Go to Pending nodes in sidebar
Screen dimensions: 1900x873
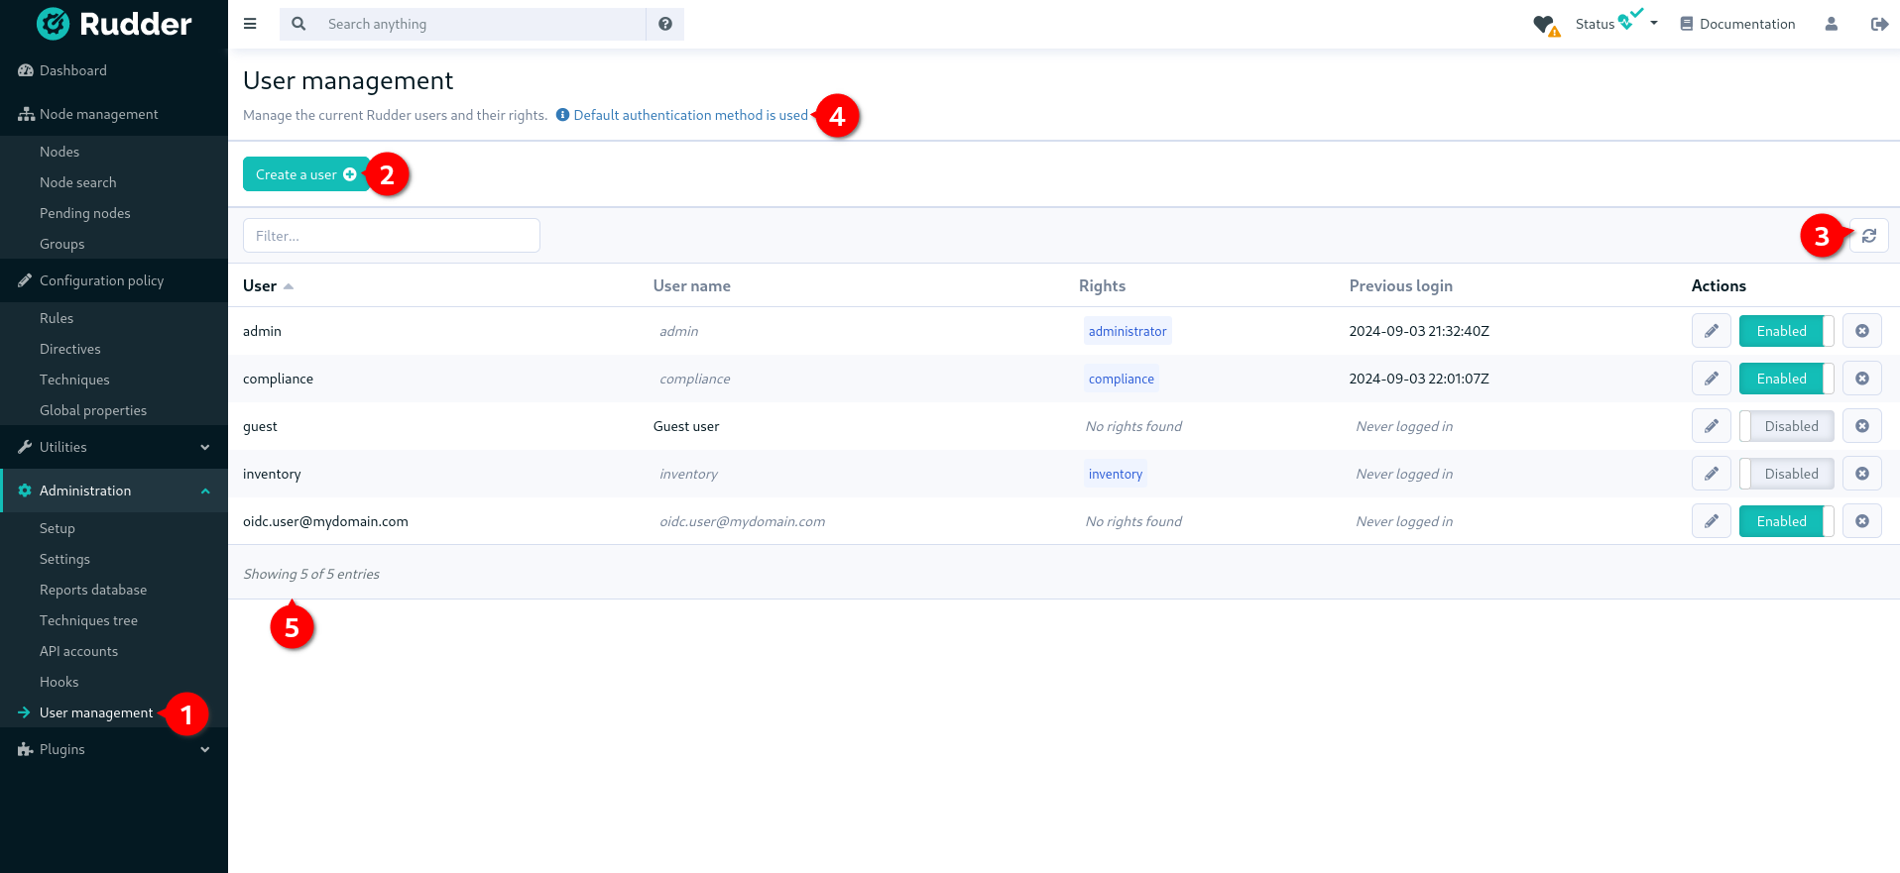pyautogui.click(x=84, y=213)
